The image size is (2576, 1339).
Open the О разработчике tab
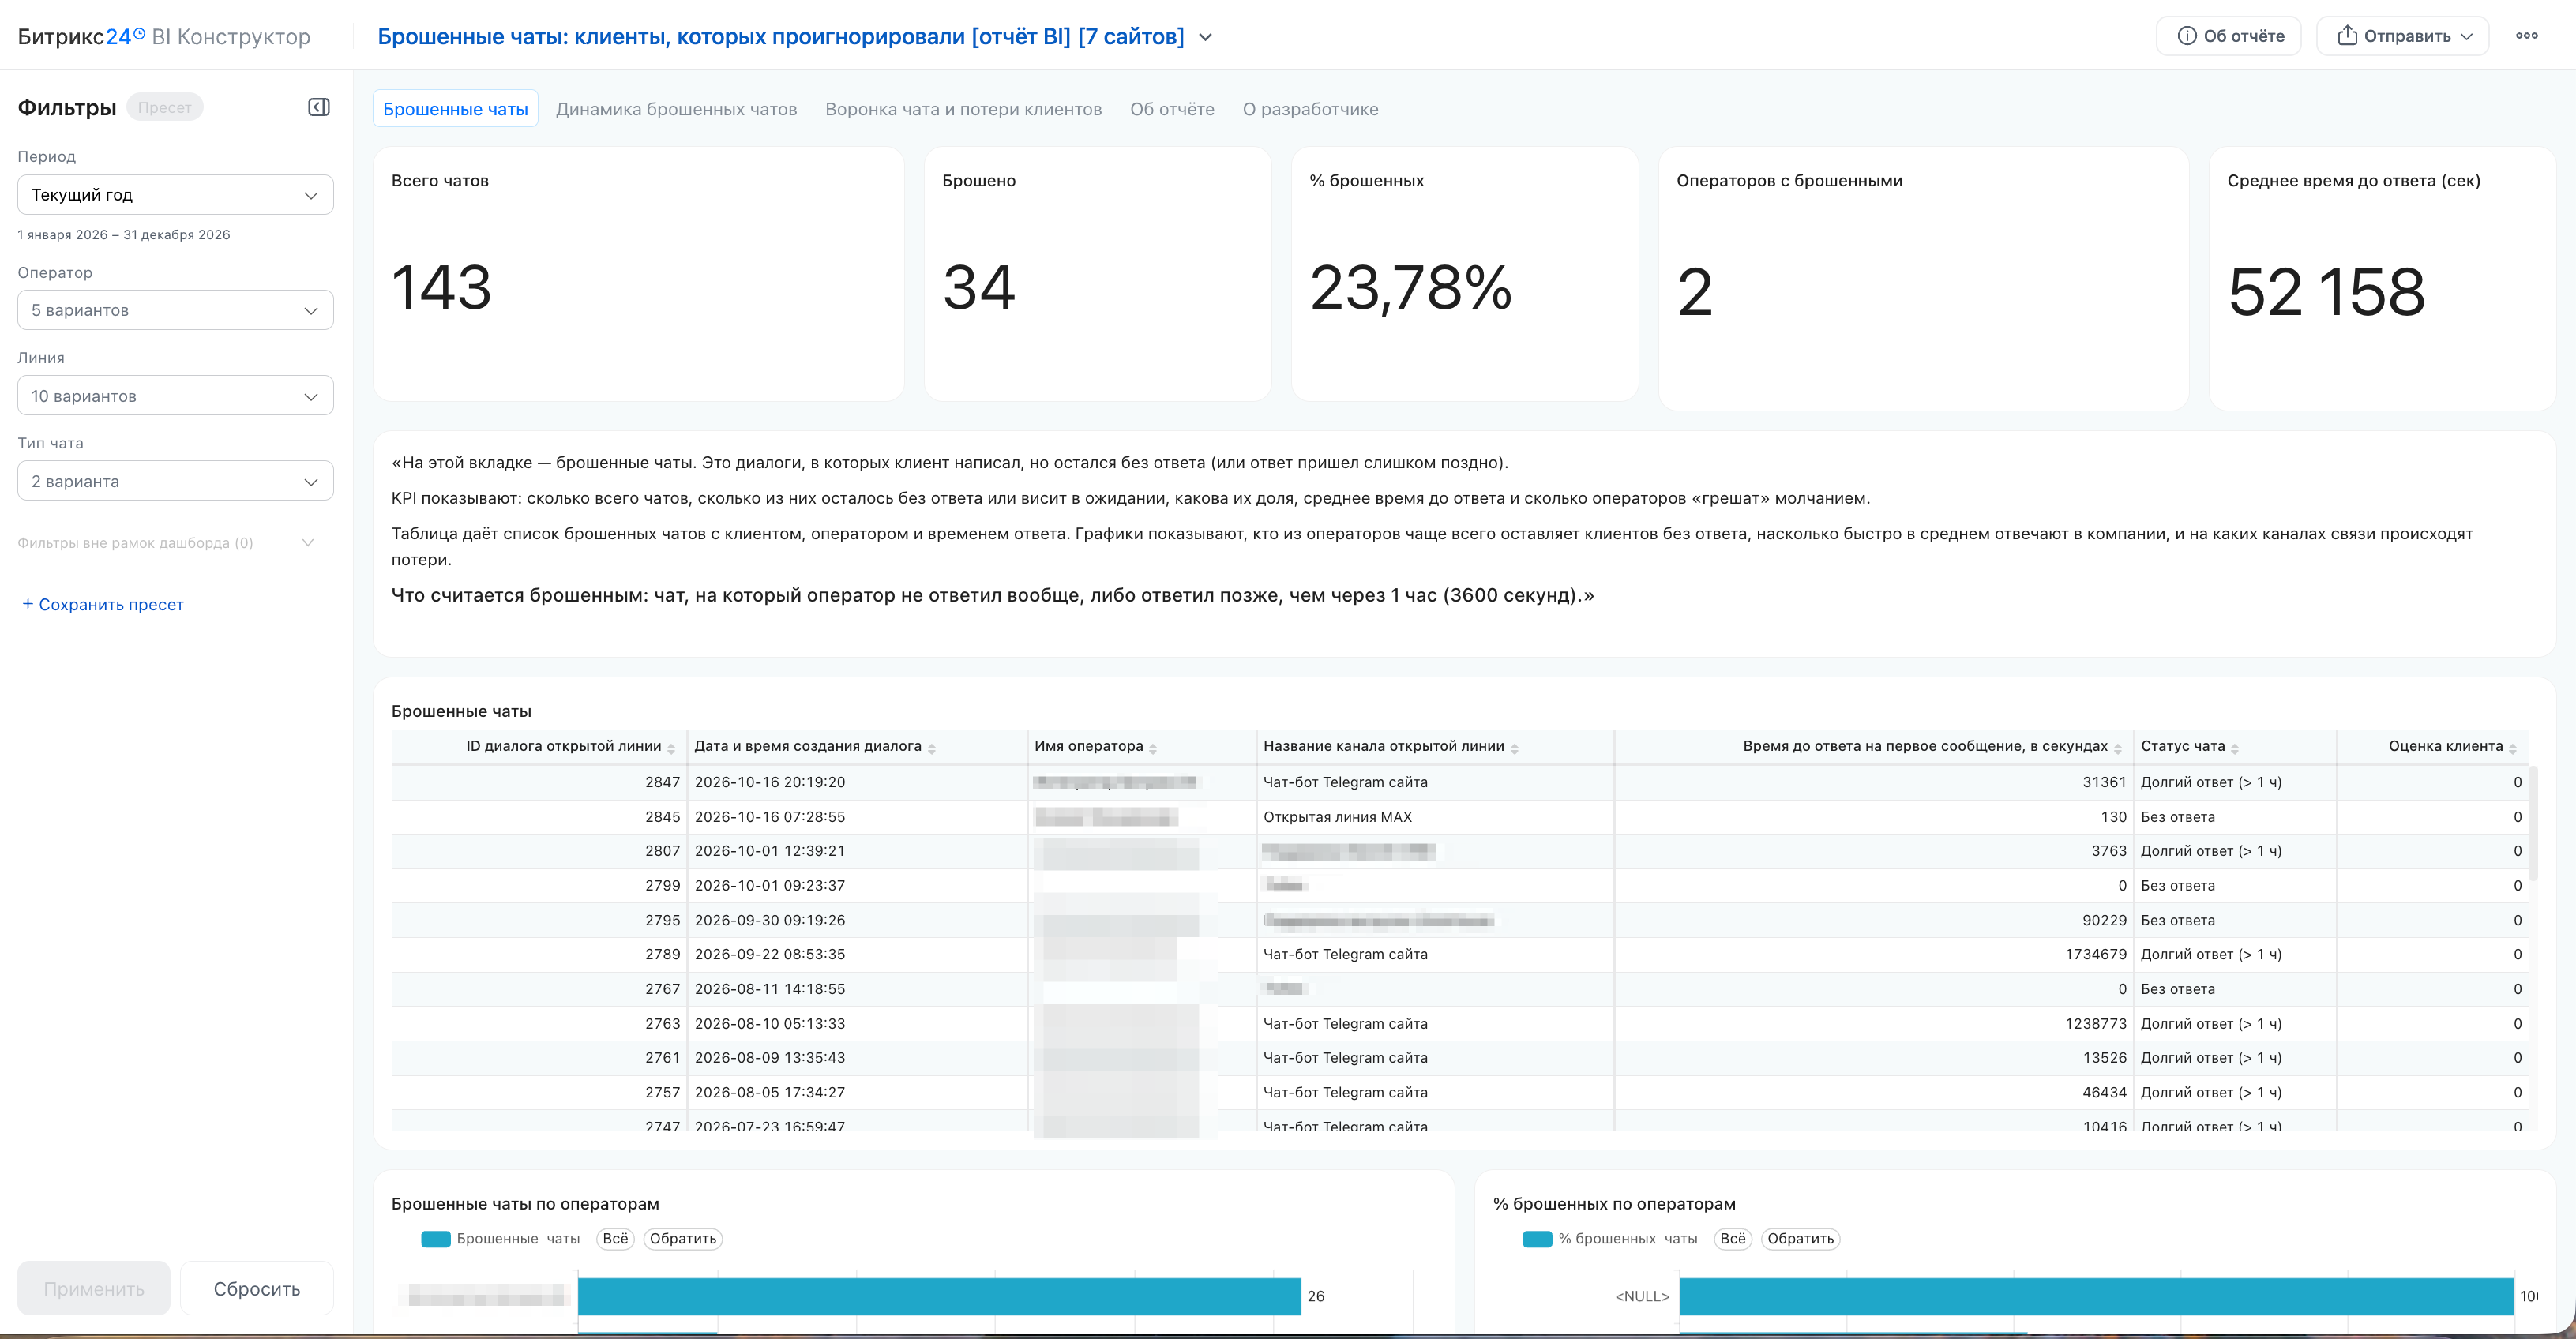point(1310,109)
